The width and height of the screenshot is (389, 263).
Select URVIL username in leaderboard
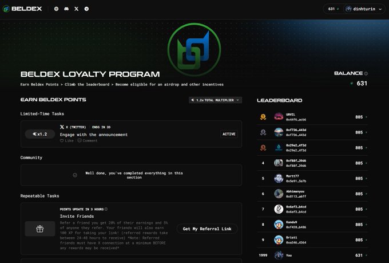291,115
